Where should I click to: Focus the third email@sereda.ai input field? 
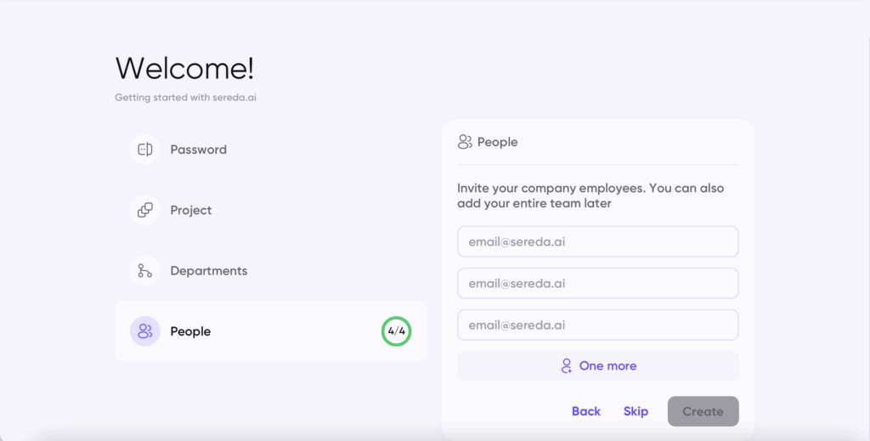click(597, 325)
